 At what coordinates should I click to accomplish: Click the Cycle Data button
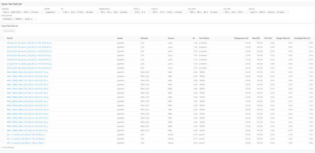[9, 31]
